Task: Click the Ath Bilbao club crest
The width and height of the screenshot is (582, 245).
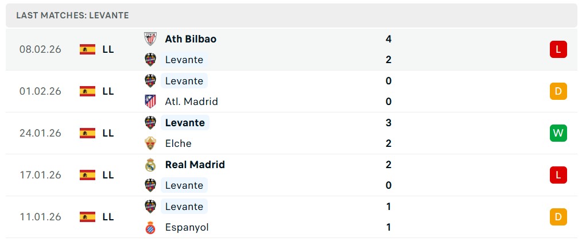Action: (150, 39)
